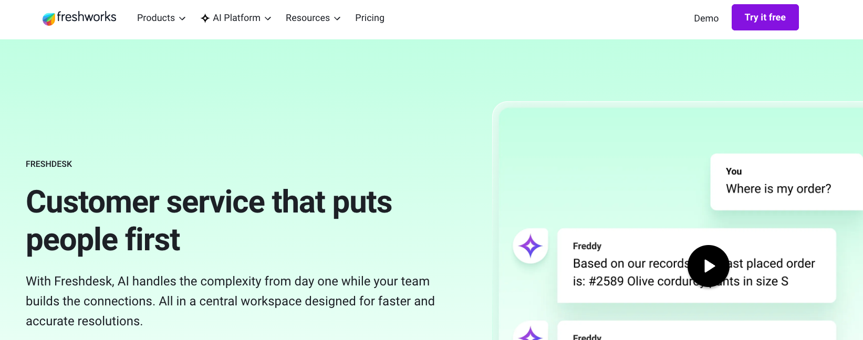
Task: Open the Products menu
Action: point(161,18)
